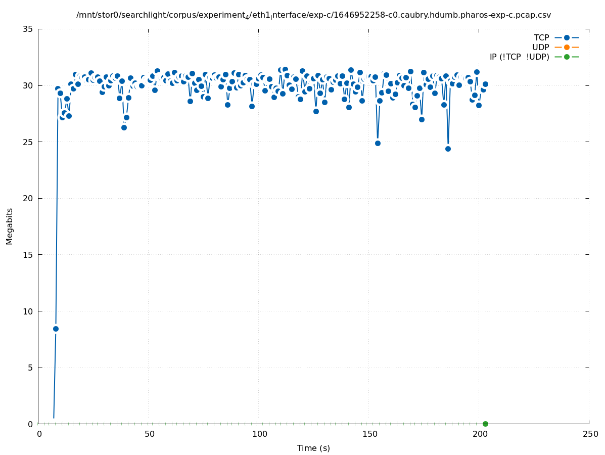The width and height of the screenshot is (605, 455).
Task: Click the file path title above the plot
Action: click(x=313, y=15)
